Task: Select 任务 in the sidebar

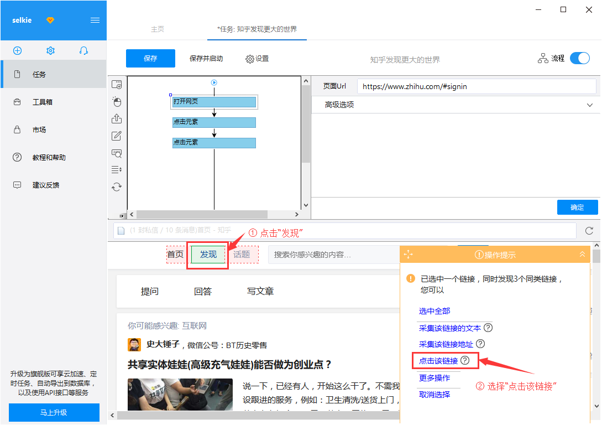Action: click(54, 74)
